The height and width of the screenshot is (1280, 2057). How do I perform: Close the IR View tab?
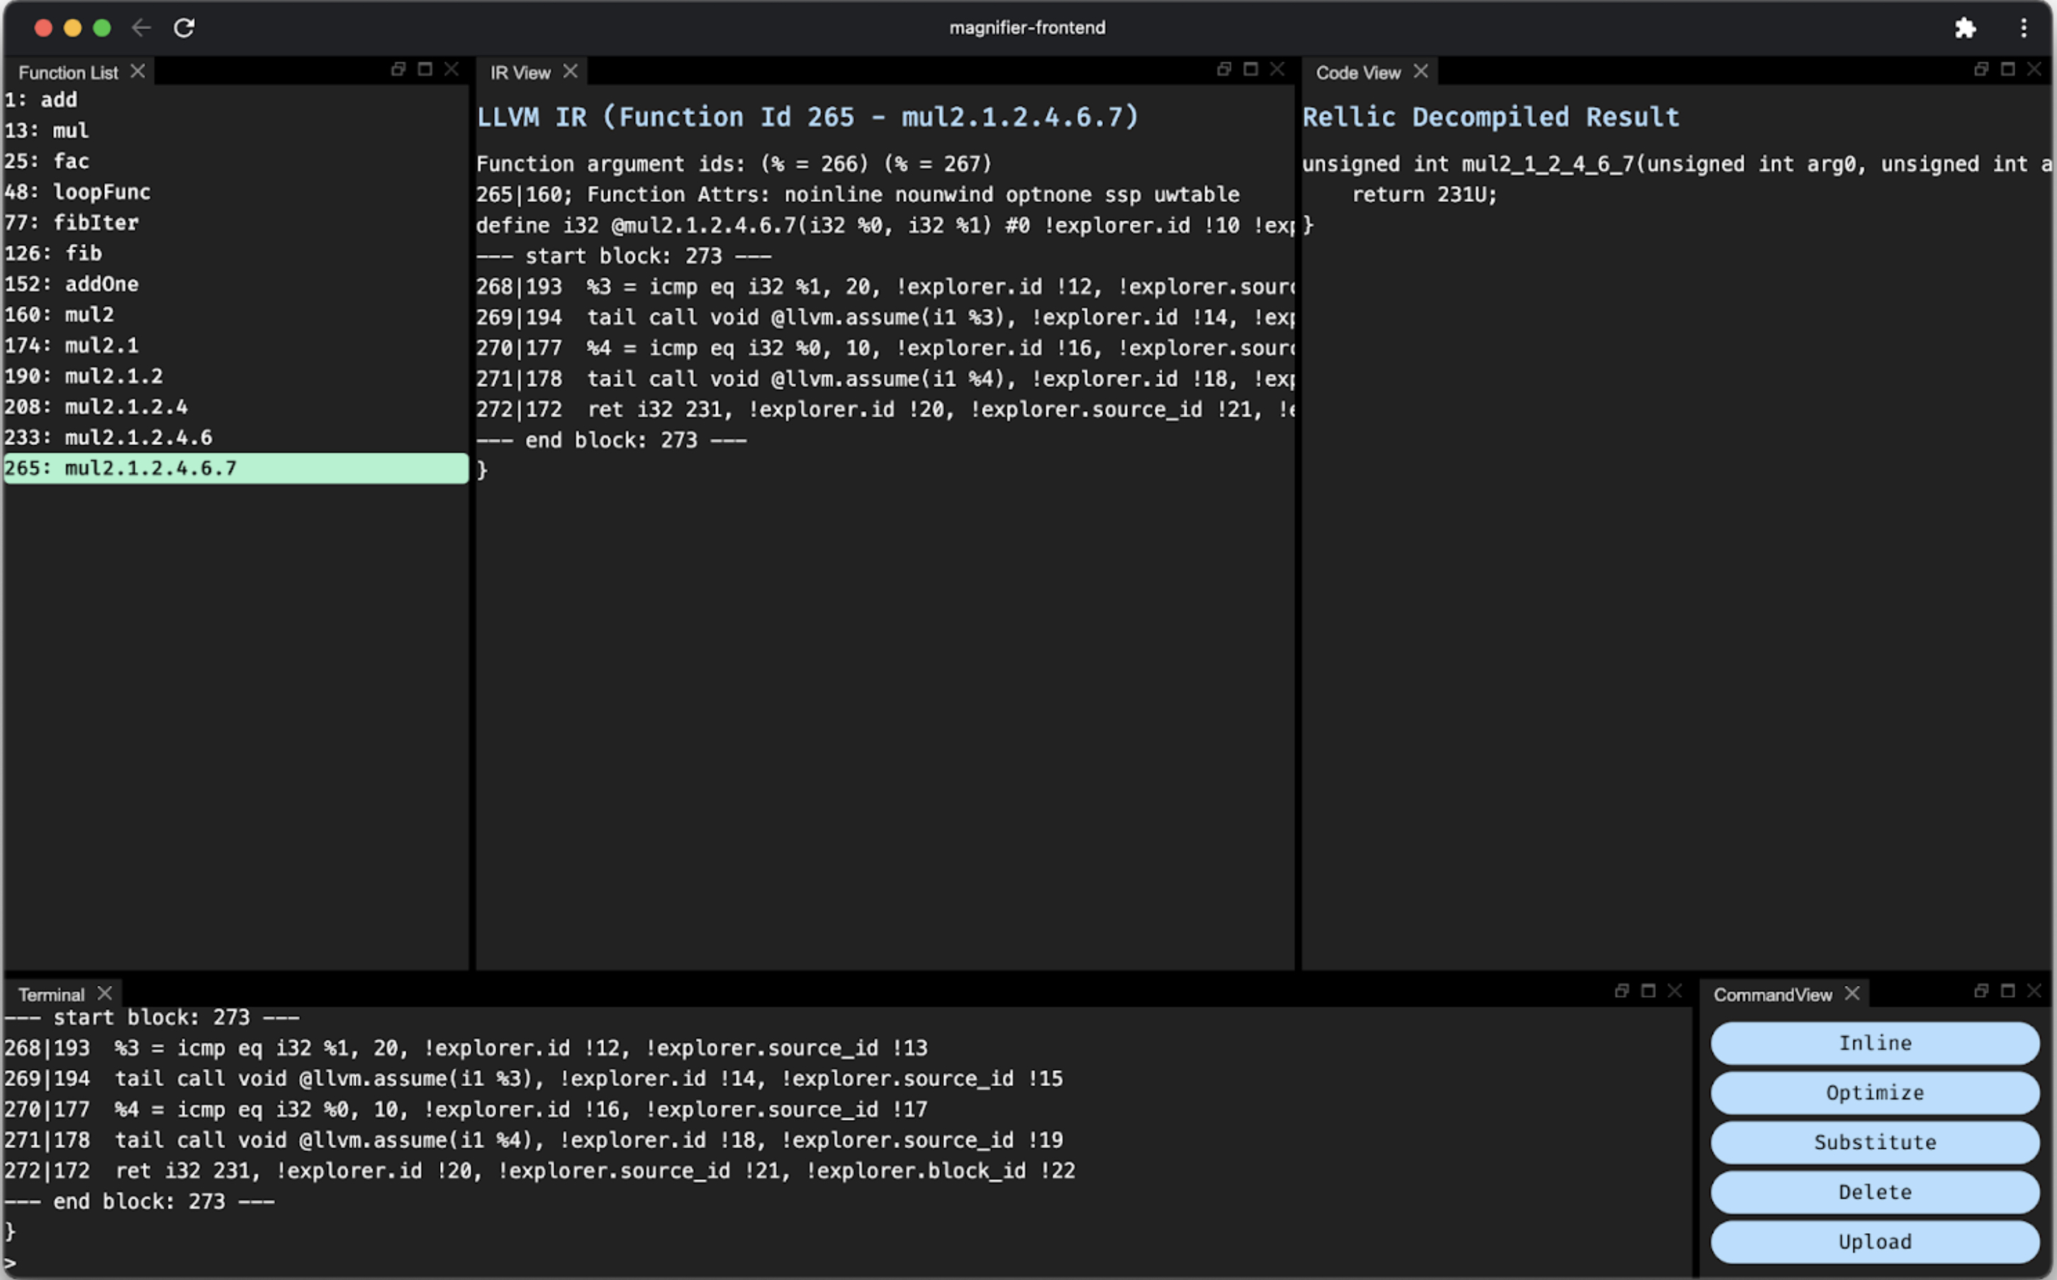(x=571, y=72)
